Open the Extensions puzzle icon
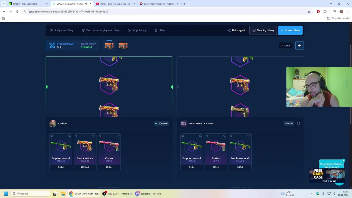 tap(325, 12)
